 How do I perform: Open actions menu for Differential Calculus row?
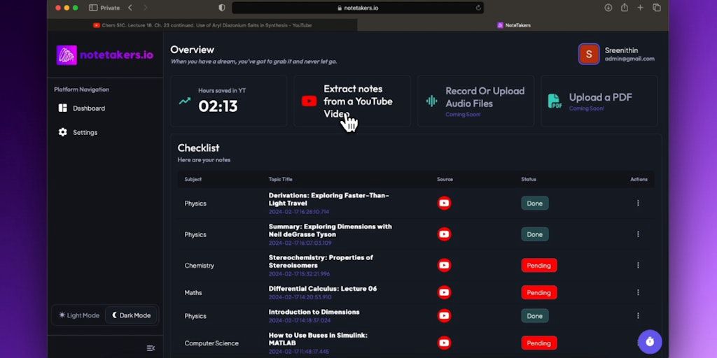[x=638, y=292]
